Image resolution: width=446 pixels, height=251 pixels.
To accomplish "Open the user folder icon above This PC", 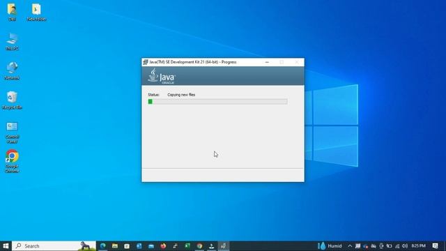I will [x=12, y=13].
